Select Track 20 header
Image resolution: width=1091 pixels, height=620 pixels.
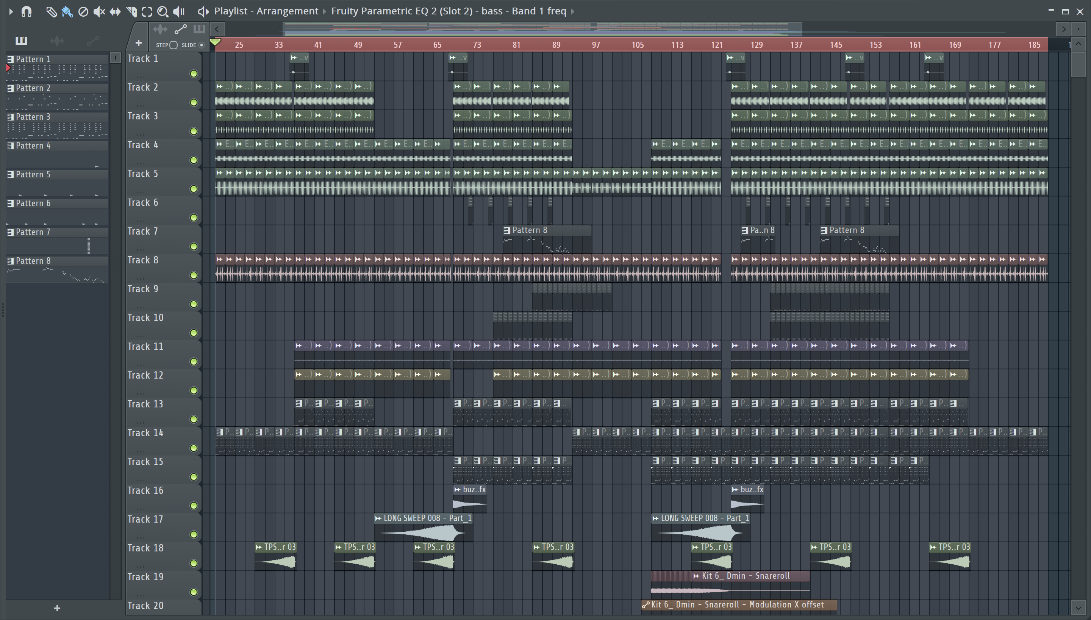click(x=163, y=607)
